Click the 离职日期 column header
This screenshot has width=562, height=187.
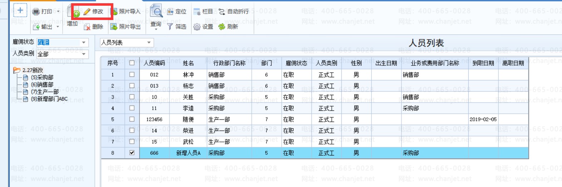pyautogui.click(x=513, y=63)
